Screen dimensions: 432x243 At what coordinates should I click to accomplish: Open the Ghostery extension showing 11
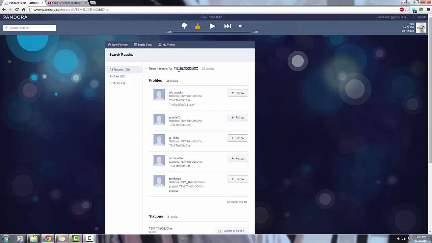(x=414, y=10)
